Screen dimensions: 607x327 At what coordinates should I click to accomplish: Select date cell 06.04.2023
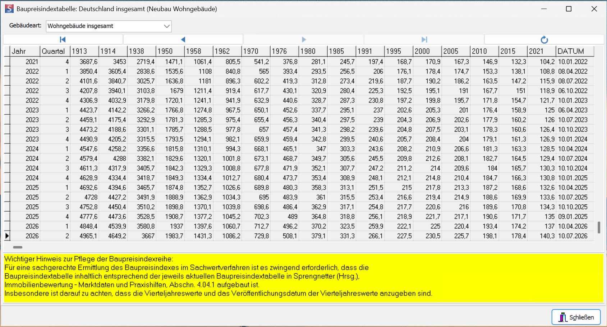[575, 110]
